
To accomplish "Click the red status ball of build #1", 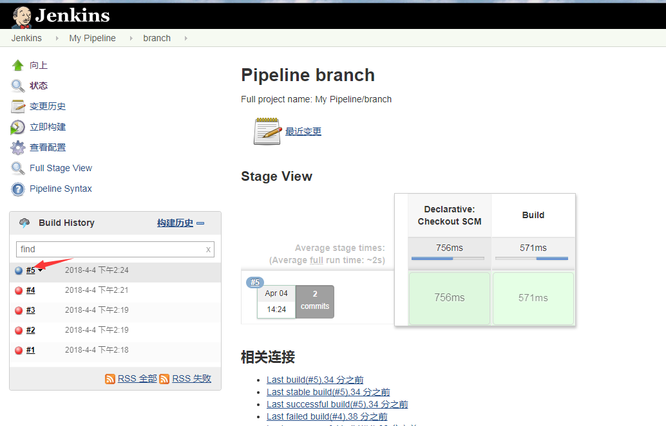I will (19, 351).
